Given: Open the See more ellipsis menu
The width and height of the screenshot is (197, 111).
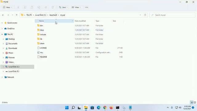Looking at the screenshot, I should 86,7.
